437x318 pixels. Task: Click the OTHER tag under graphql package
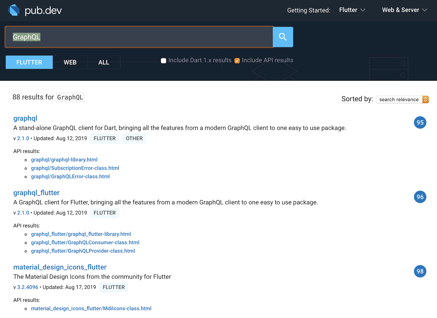pyautogui.click(x=134, y=138)
